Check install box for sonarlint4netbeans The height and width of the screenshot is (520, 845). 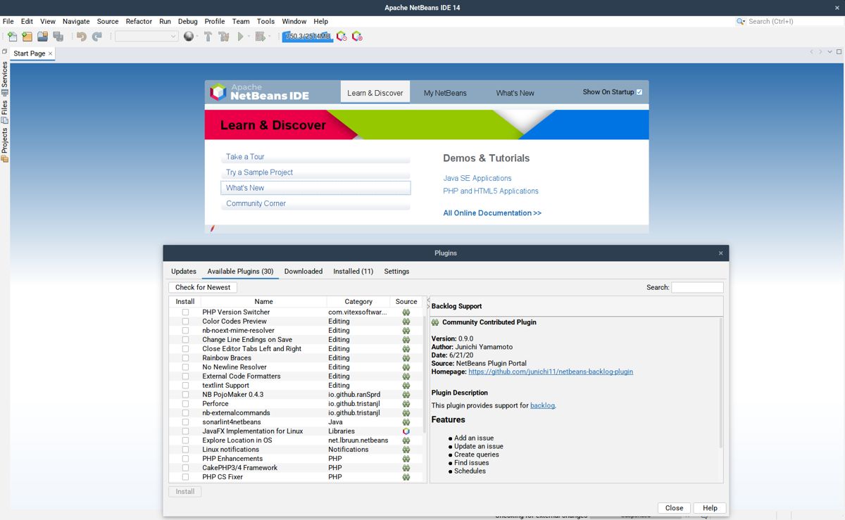pos(185,422)
